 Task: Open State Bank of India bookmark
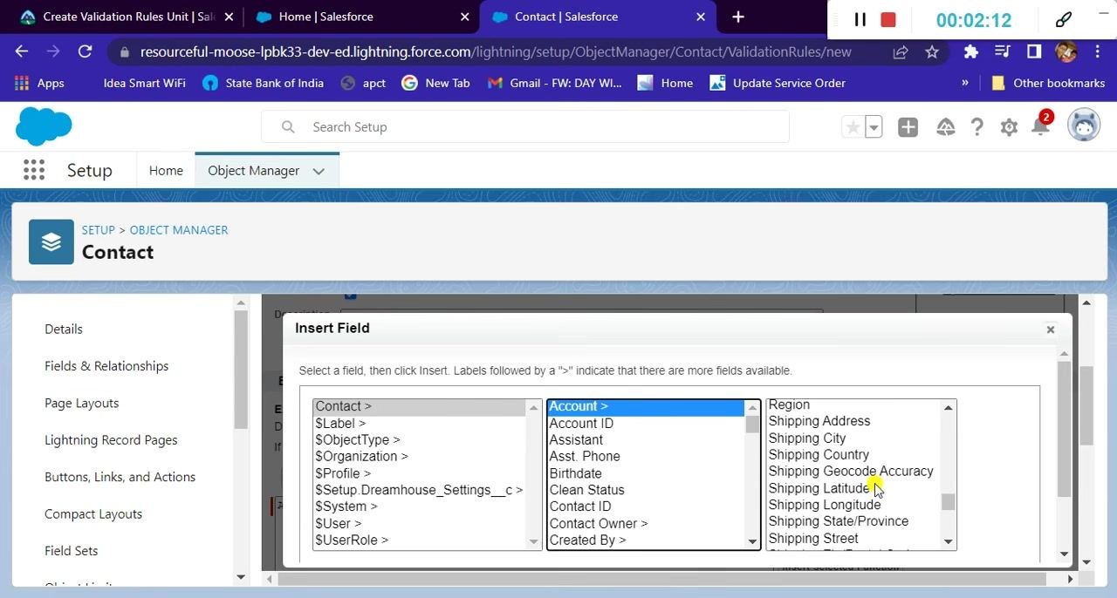[x=263, y=83]
